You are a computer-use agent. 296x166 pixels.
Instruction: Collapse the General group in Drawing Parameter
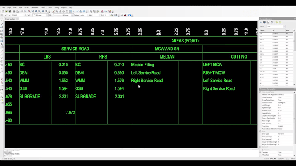click(260, 147)
